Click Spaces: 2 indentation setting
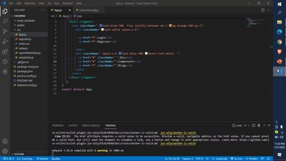This screenshot has width=286, height=161. [x=188, y=159]
